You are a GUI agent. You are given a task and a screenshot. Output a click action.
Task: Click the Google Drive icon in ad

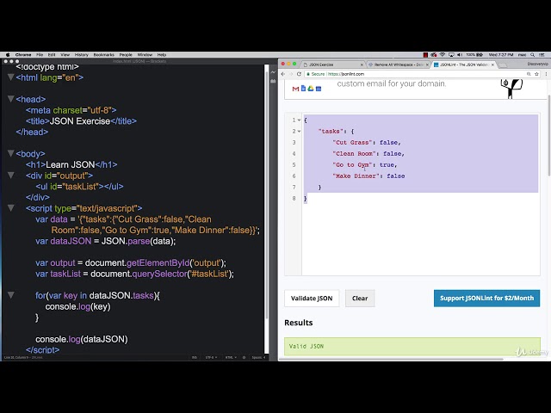(x=311, y=89)
